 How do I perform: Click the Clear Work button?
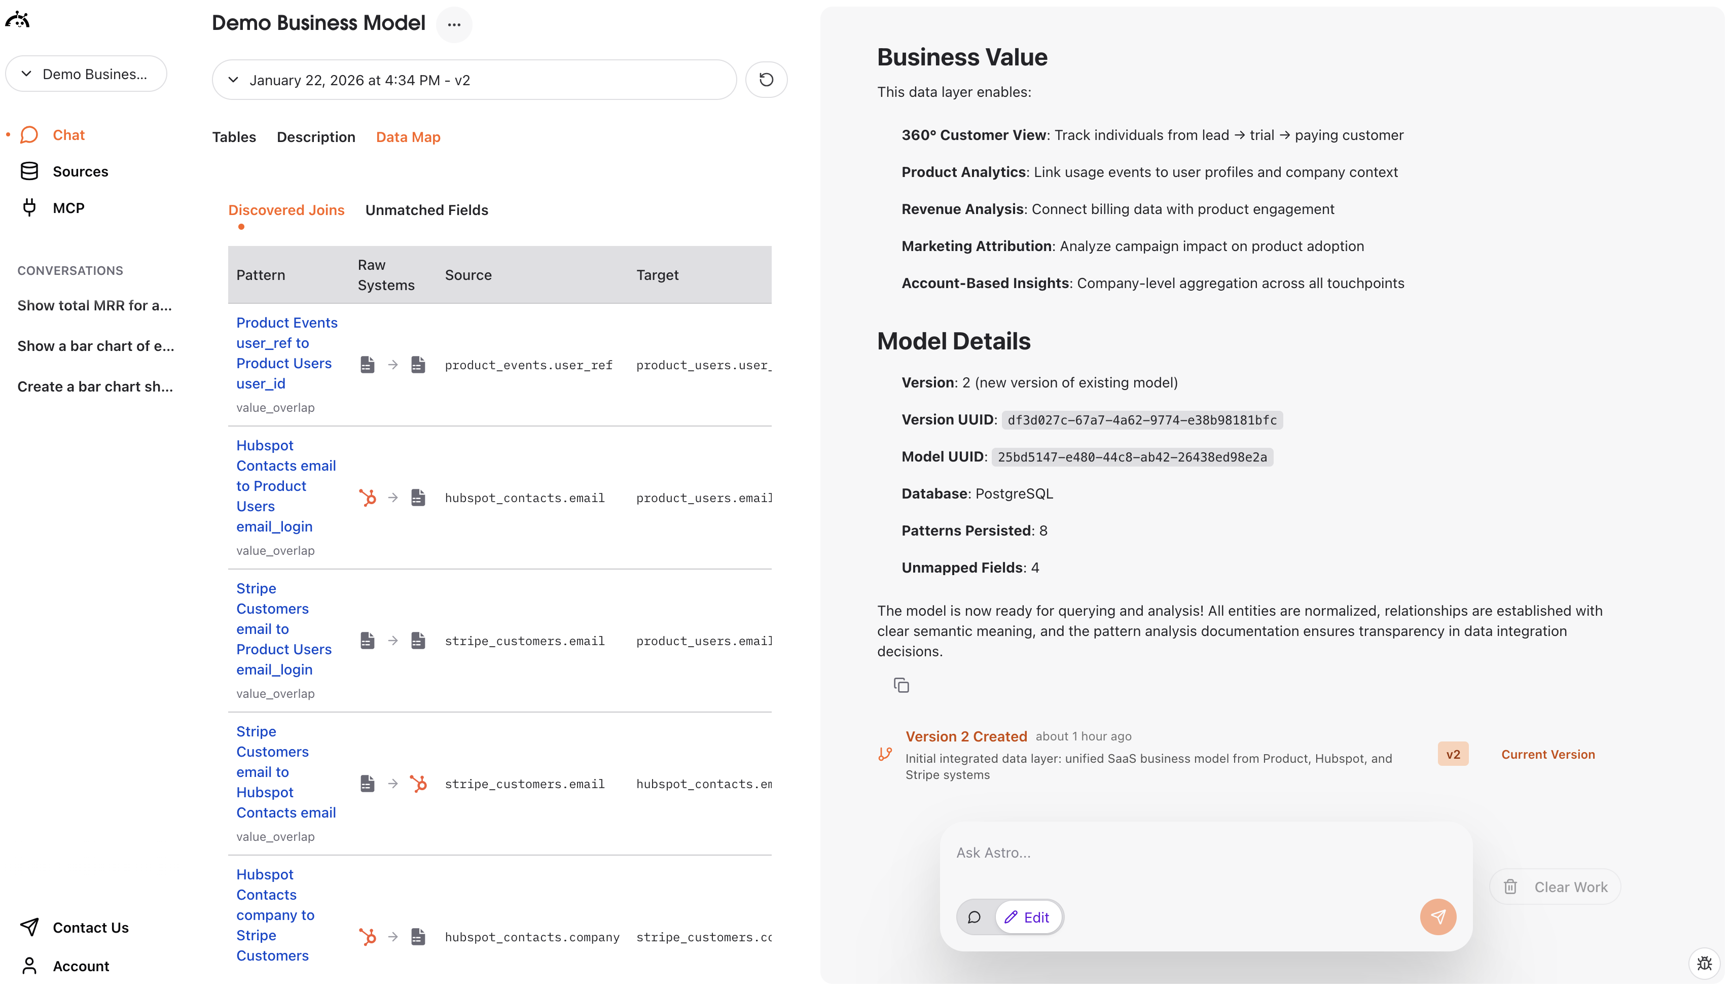click(x=1555, y=887)
